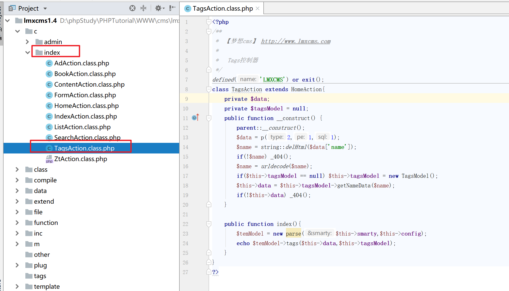Expand the extend folder
This screenshot has width=509, height=291.
17,201
